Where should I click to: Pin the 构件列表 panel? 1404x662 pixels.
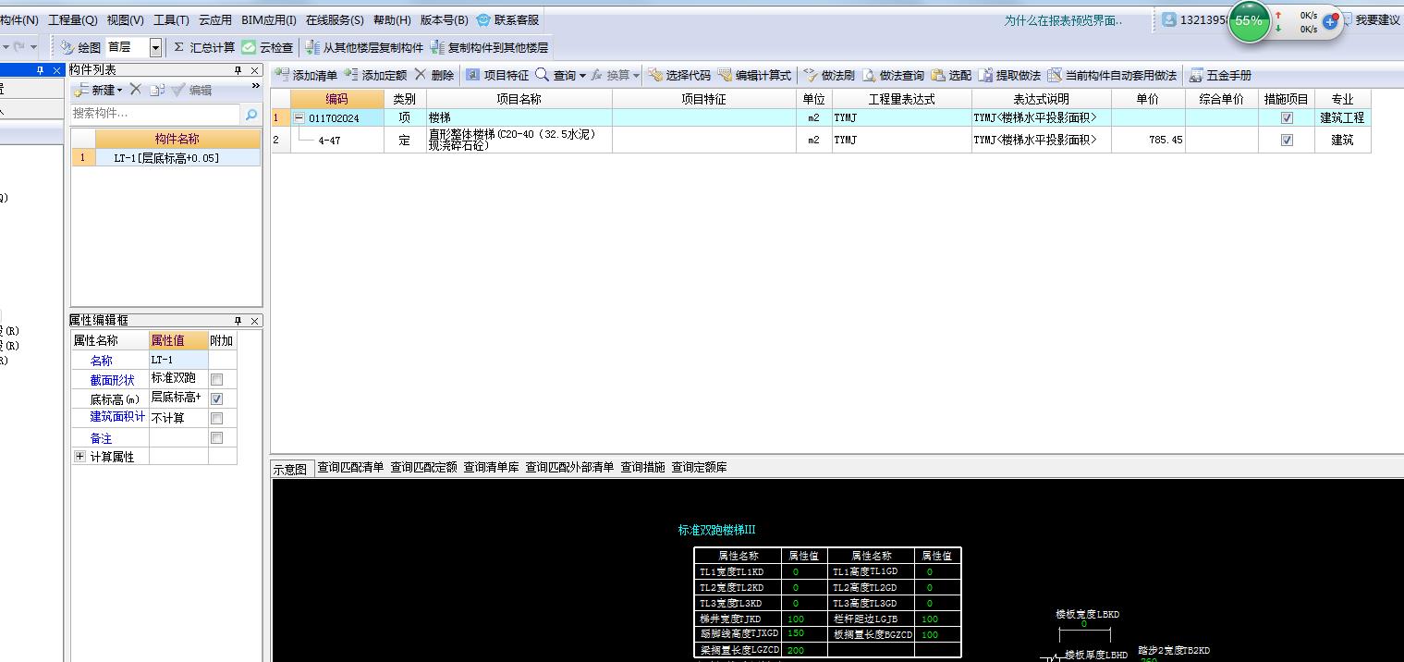coord(238,70)
